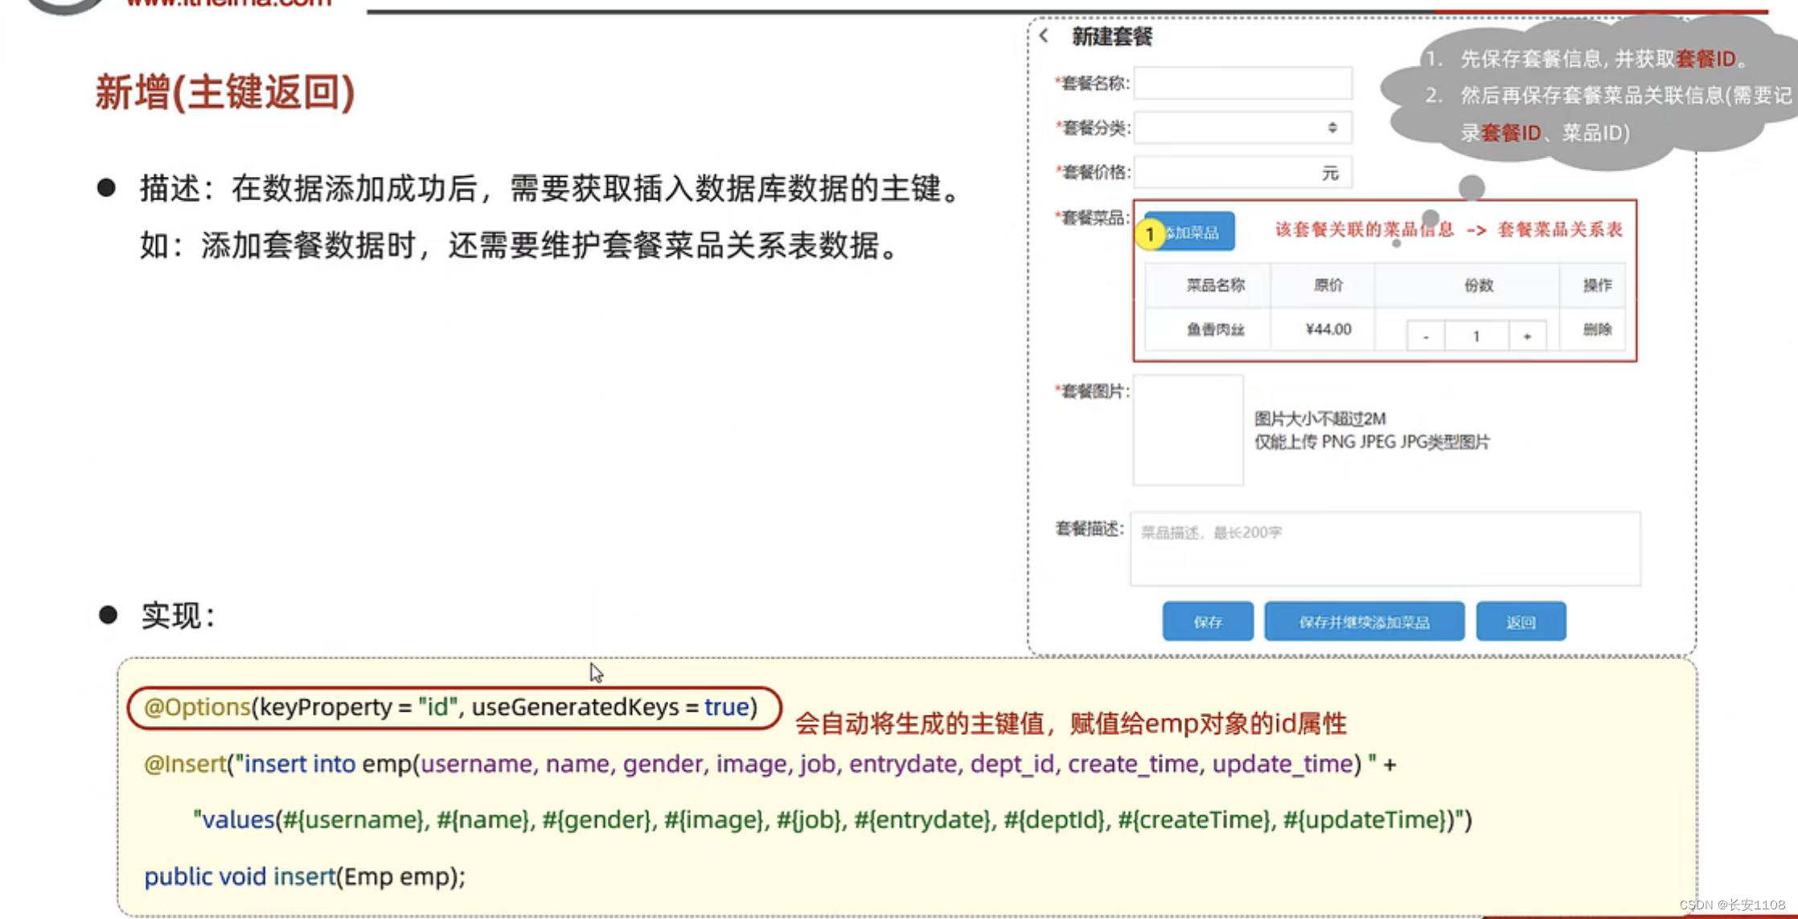Click the 新建套餐 form heading
Image resolution: width=1798 pixels, height=919 pixels.
click(1111, 35)
